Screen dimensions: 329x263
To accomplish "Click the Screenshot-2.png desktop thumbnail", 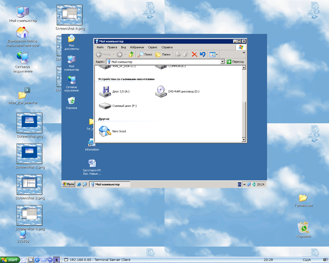I will pos(29,185).
